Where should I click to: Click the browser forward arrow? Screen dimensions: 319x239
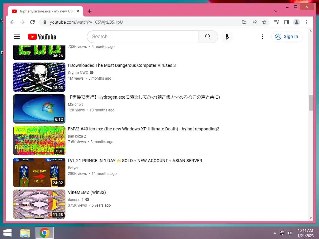pos(22,22)
